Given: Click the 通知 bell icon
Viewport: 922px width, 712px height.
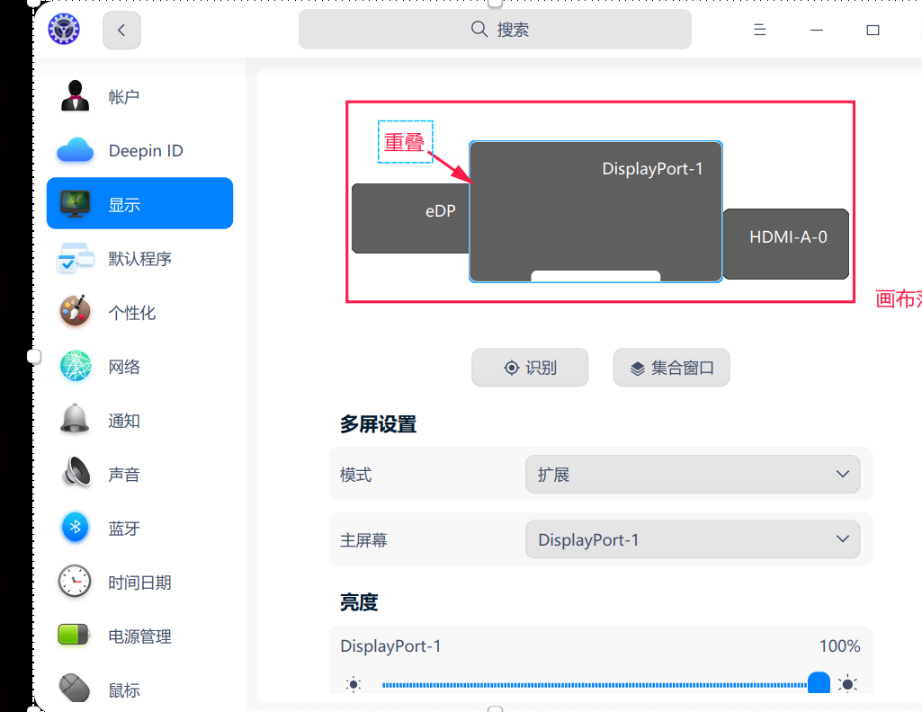Looking at the screenshot, I should 76,419.
